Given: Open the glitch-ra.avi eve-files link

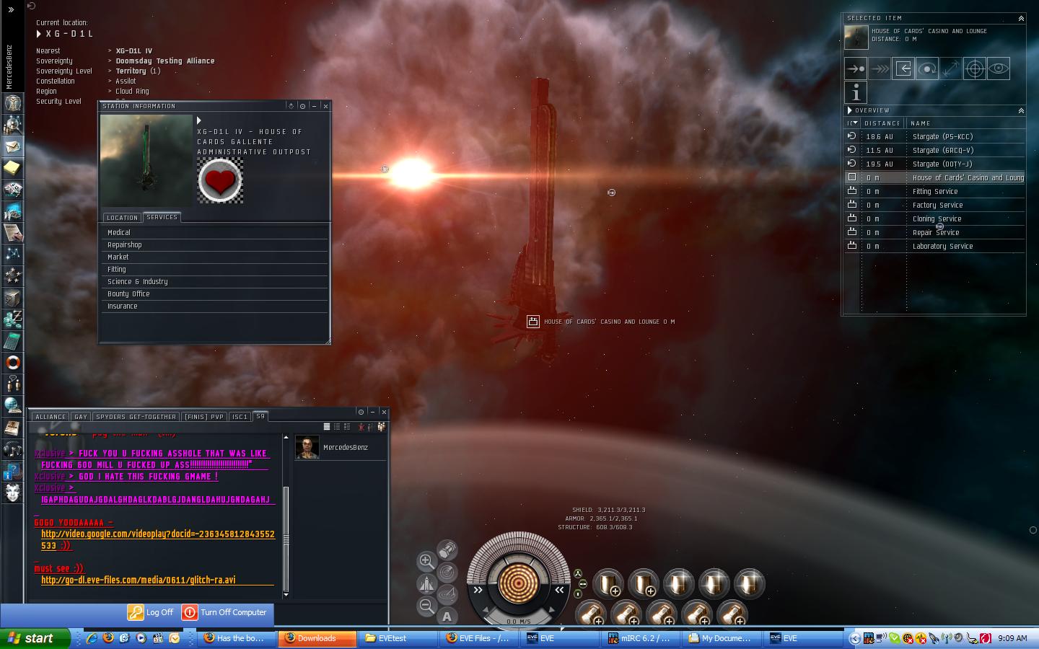Looking at the screenshot, I should (x=139, y=580).
